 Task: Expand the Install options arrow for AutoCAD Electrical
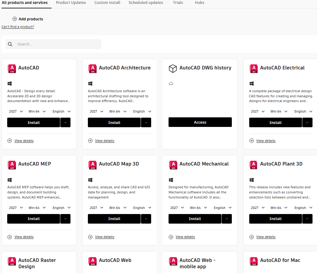pyautogui.click(x=307, y=122)
